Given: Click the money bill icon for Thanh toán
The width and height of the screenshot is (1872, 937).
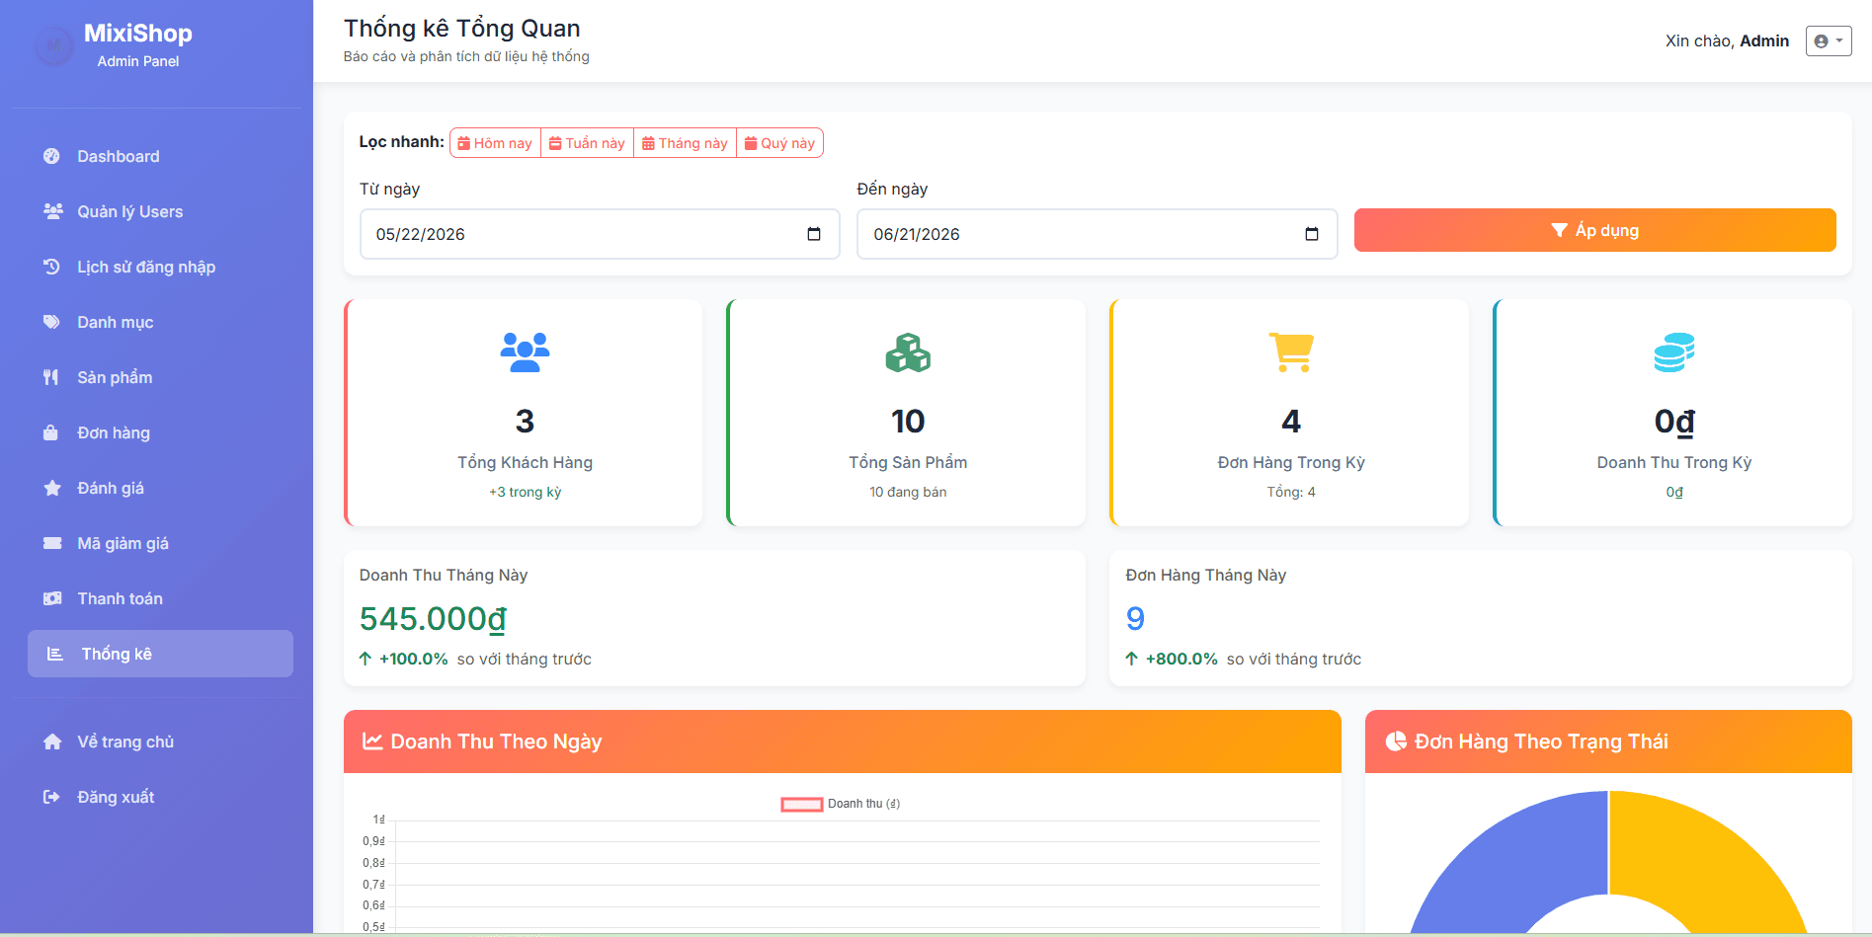Looking at the screenshot, I should click(52, 598).
